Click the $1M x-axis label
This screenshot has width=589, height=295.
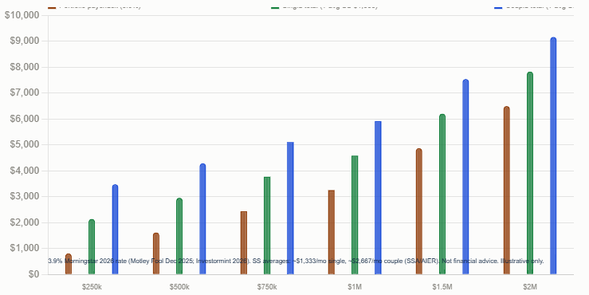pos(355,287)
